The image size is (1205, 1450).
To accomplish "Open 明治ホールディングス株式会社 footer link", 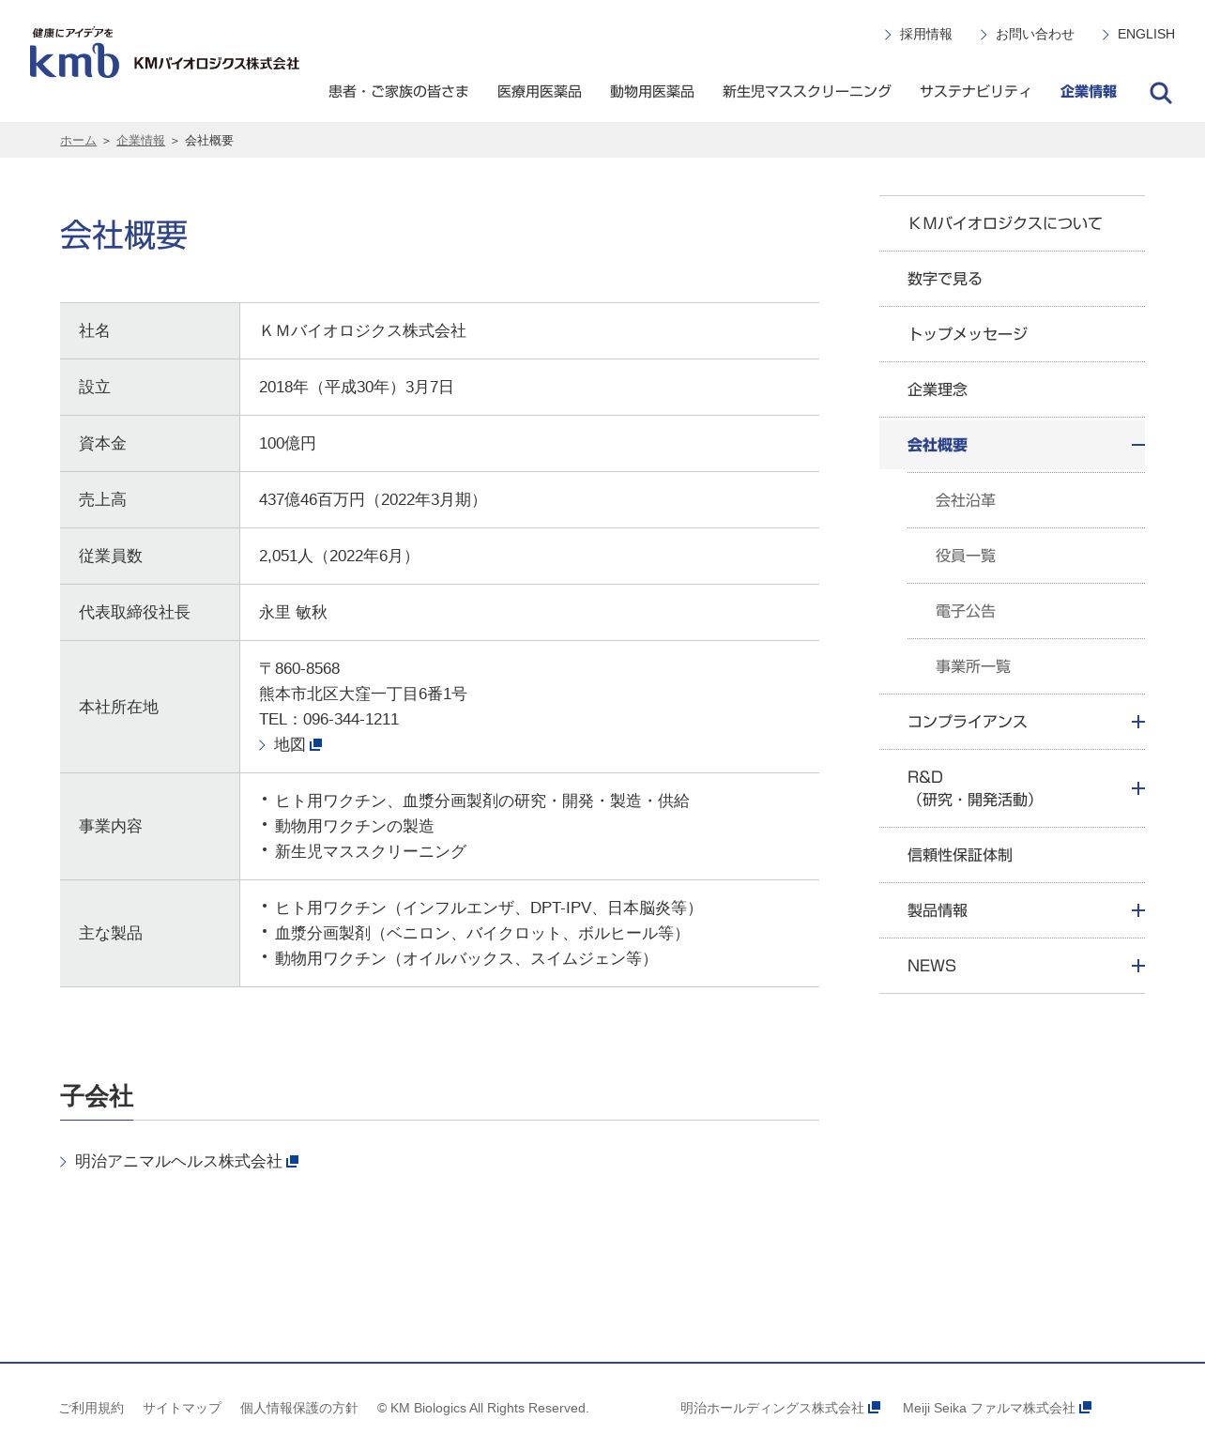I will pos(772,1408).
